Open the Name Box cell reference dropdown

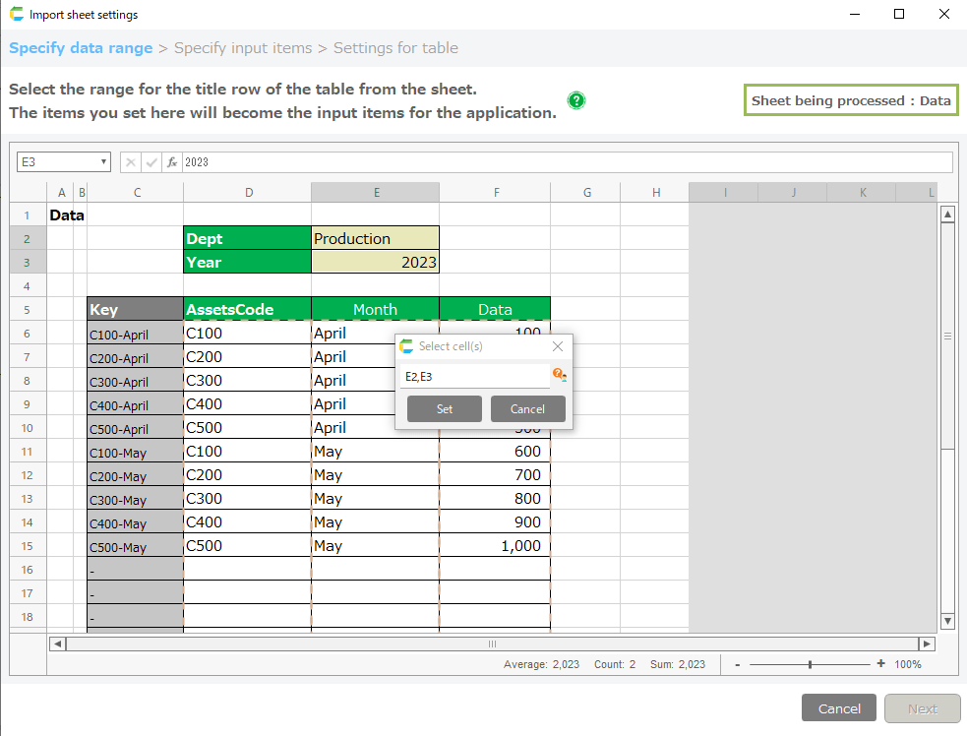[104, 162]
